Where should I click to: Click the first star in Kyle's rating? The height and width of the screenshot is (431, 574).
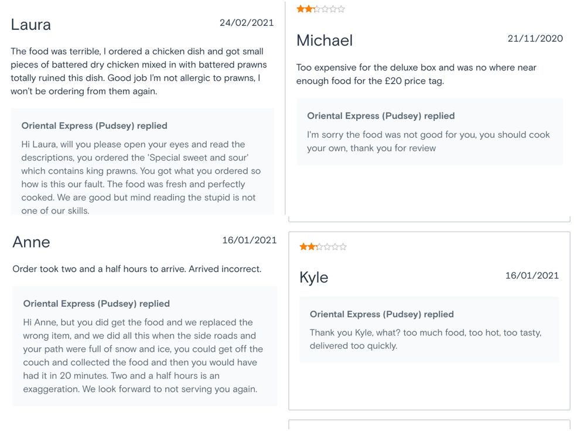click(303, 247)
